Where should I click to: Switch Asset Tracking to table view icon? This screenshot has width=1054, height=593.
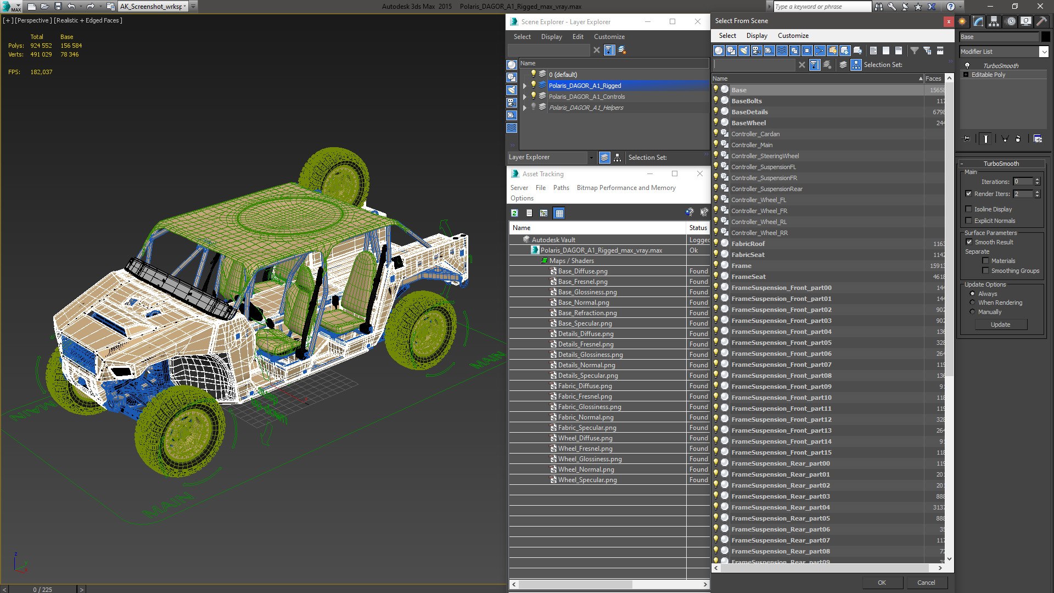coord(559,213)
